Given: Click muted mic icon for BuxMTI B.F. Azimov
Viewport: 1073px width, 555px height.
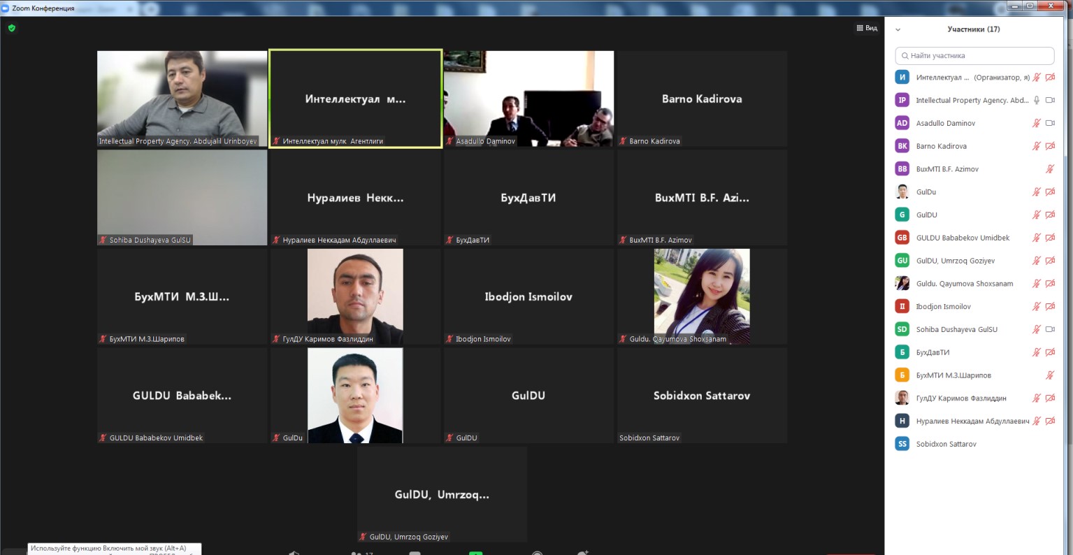Looking at the screenshot, I should pos(1049,169).
